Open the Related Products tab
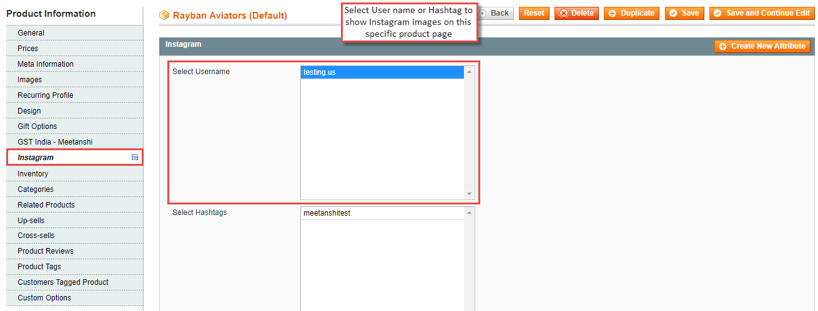Viewport: 818px width, 311px height. point(74,205)
